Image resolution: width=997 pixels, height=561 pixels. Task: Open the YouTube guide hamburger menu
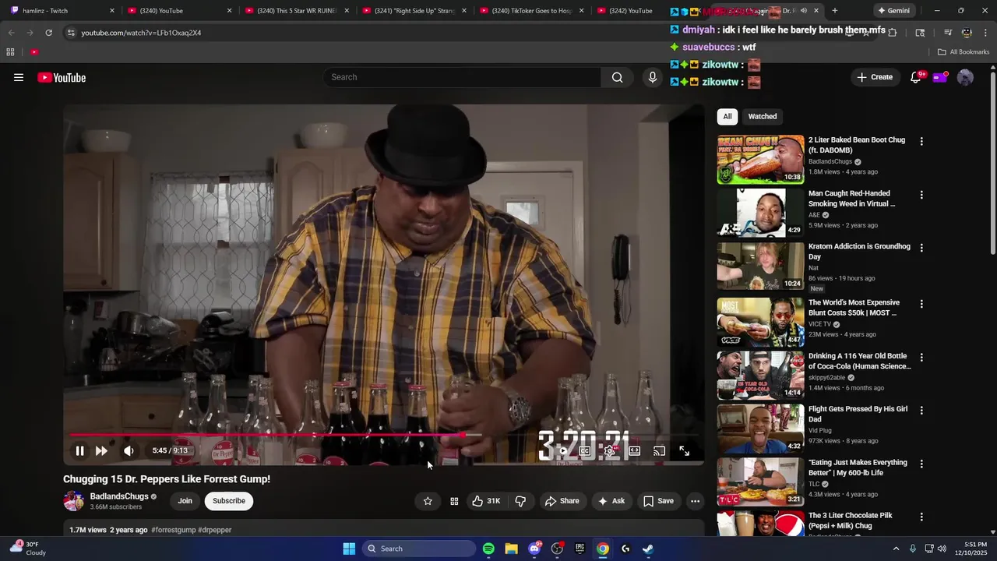pyautogui.click(x=19, y=77)
